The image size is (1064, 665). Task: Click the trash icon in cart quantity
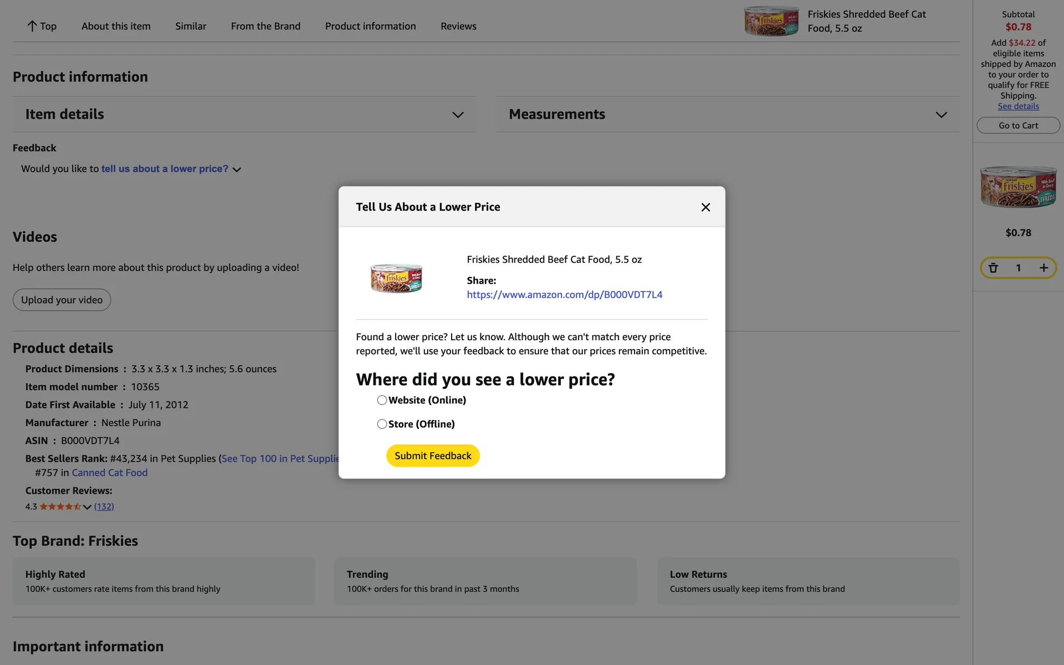tap(993, 268)
